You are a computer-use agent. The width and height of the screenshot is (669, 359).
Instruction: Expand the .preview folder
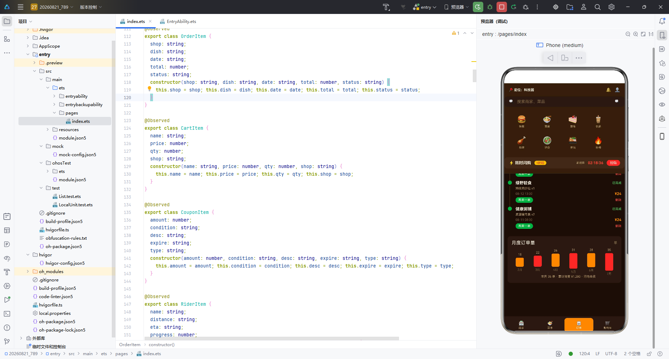coord(34,63)
